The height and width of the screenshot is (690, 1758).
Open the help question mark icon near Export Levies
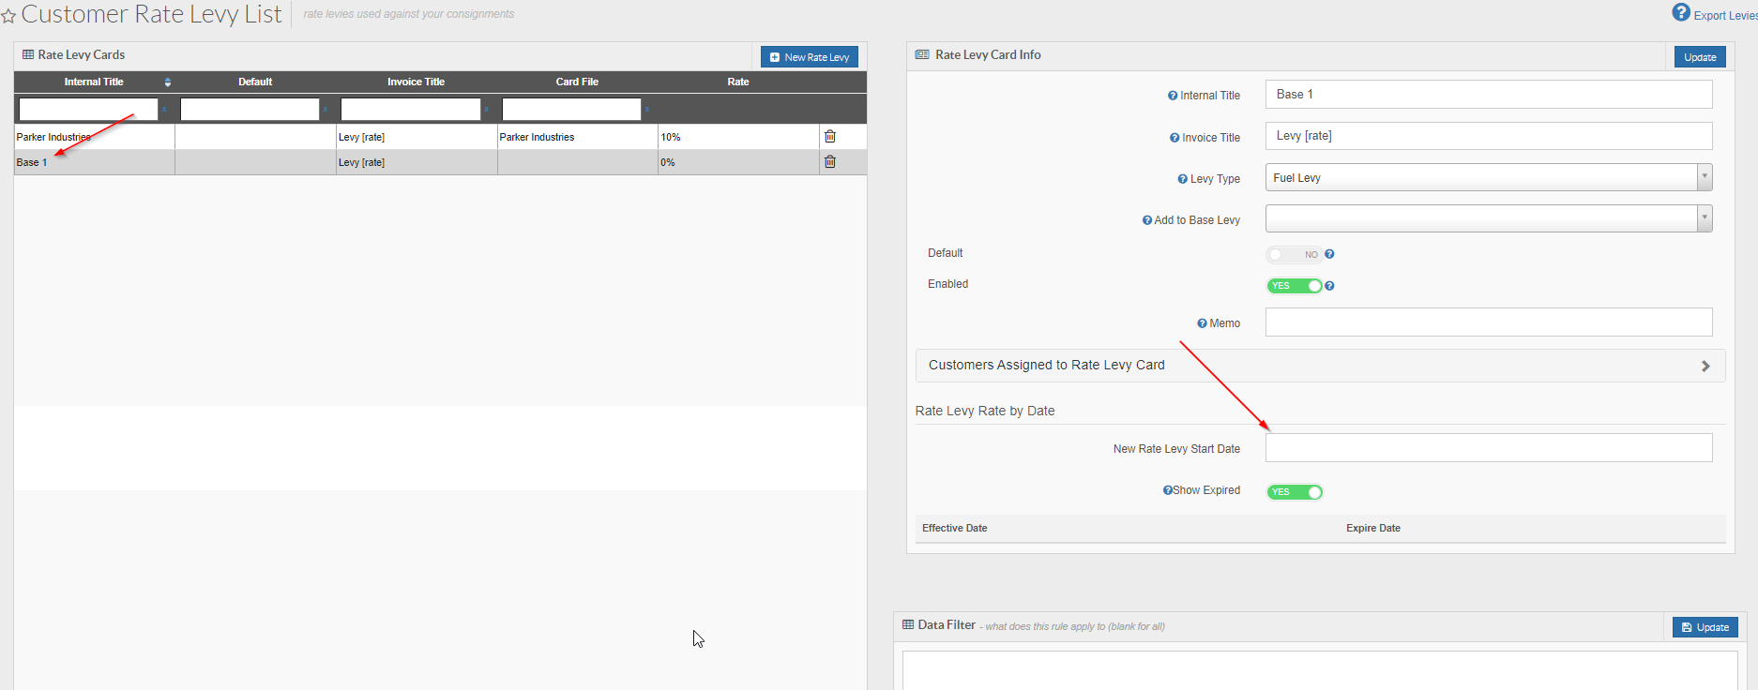point(1681,12)
